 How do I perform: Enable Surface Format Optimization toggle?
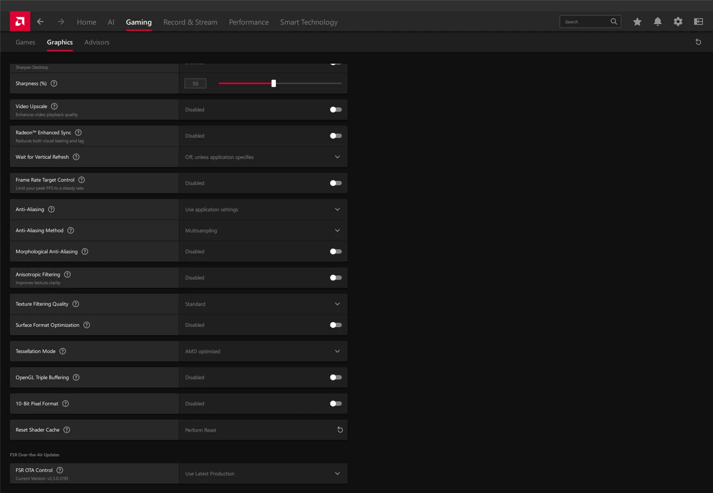point(336,325)
